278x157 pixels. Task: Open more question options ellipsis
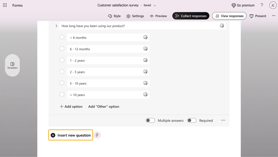tap(223, 120)
